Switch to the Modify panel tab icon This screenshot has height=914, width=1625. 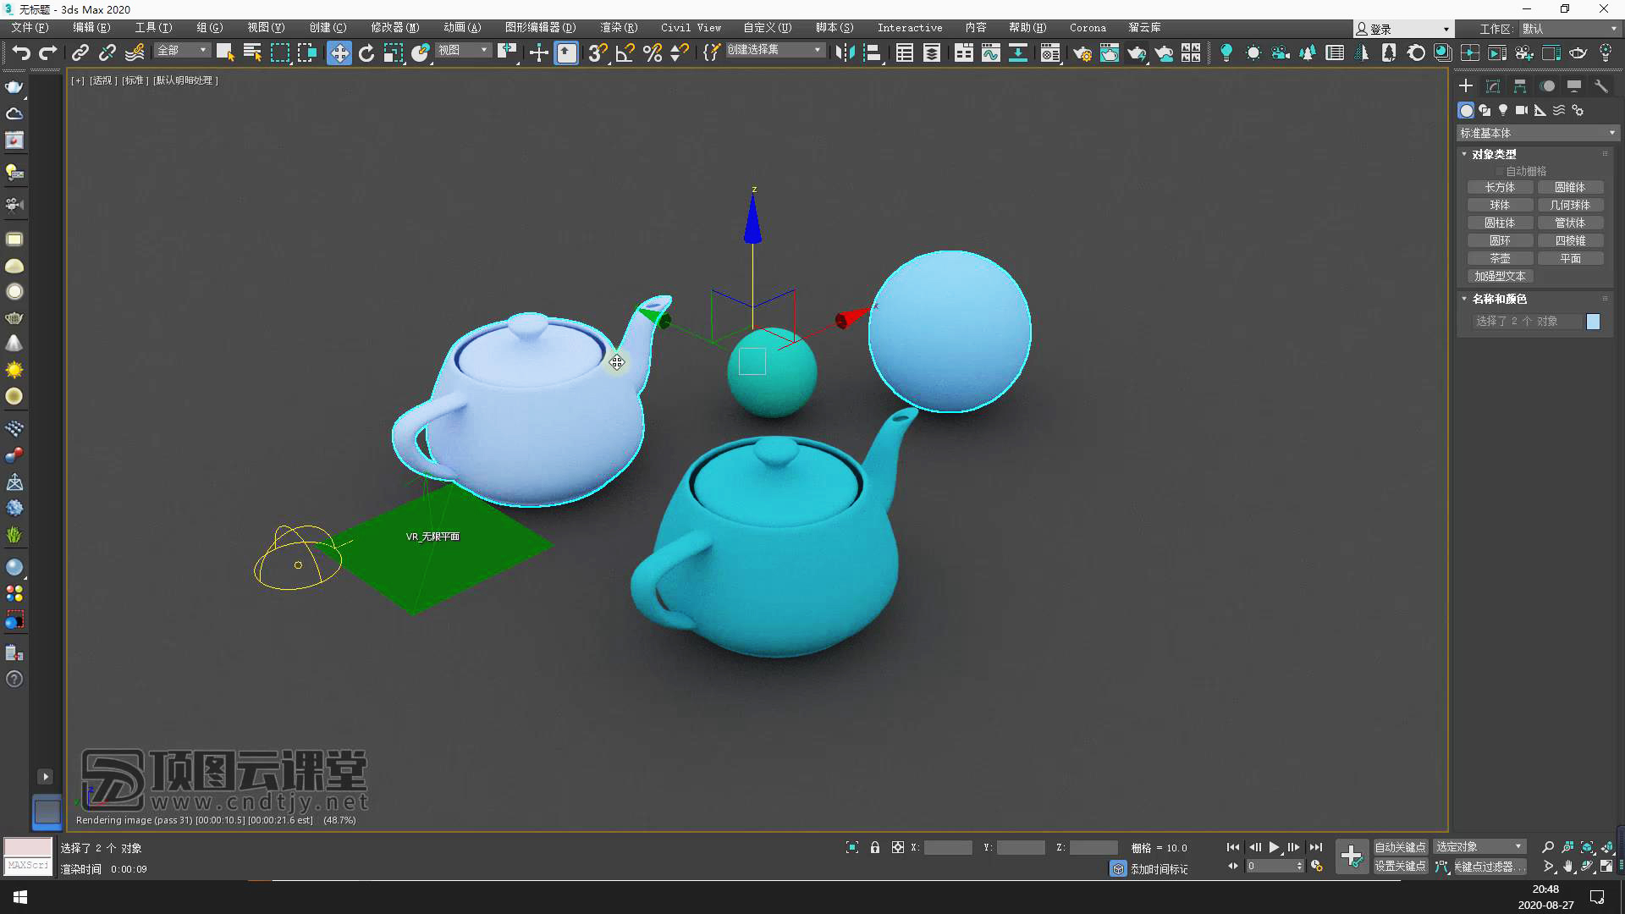[1493, 86]
